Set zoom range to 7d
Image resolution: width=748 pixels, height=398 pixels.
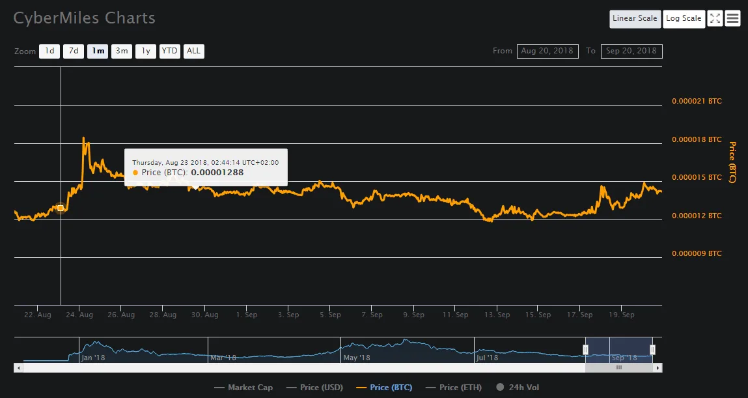coord(74,51)
